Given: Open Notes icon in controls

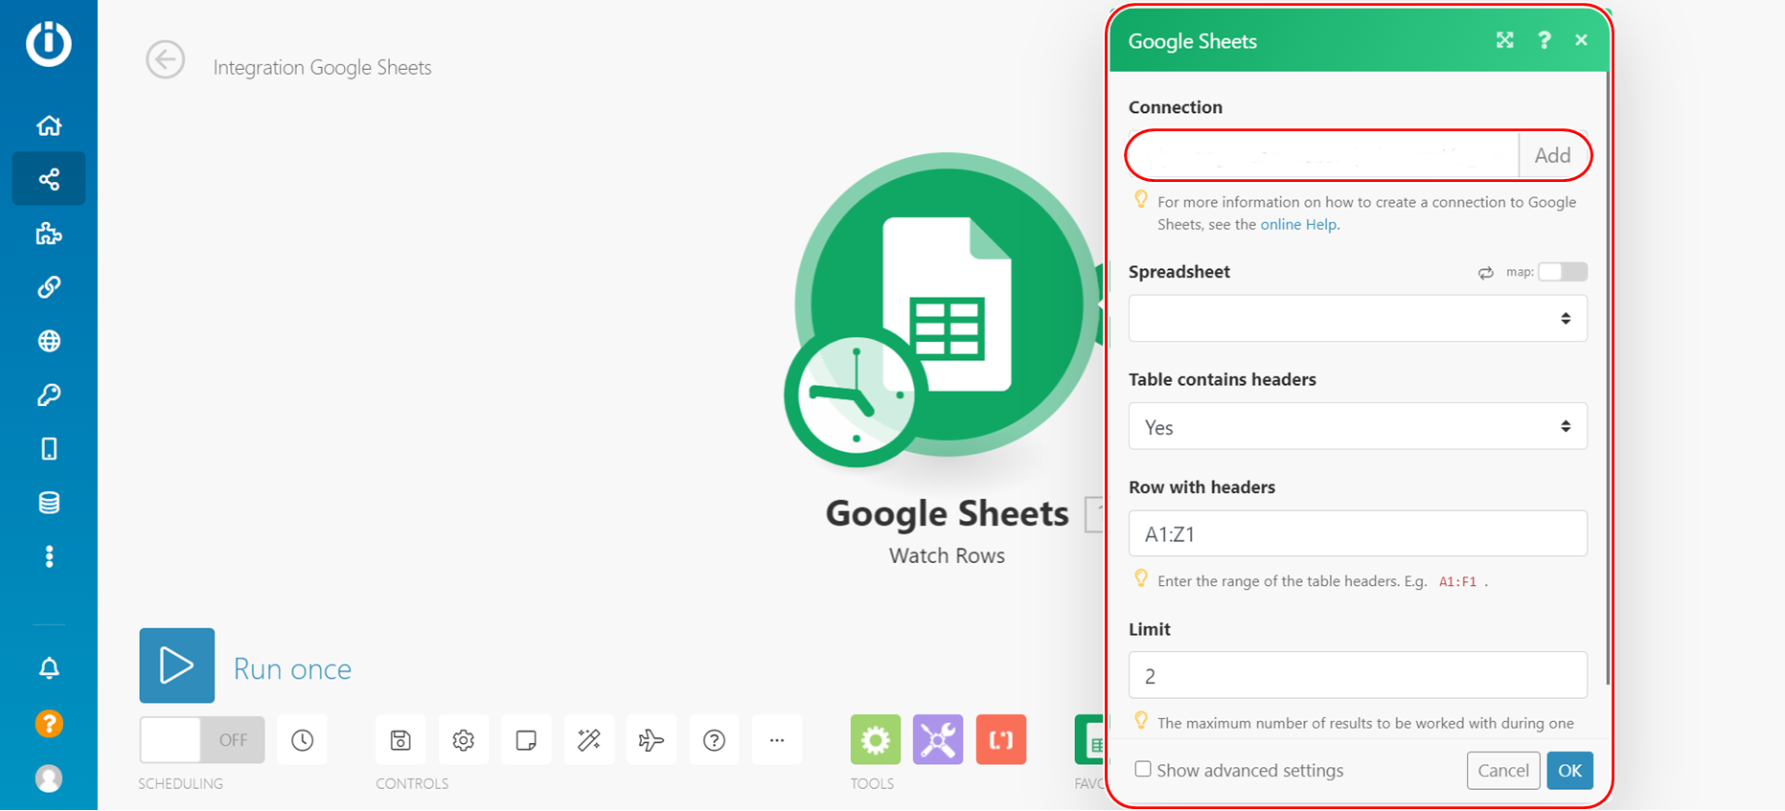Looking at the screenshot, I should 526,739.
